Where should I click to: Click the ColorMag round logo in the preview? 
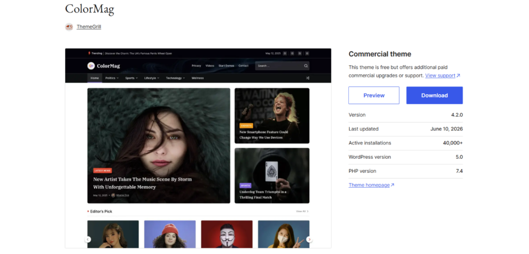pos(91,66)
